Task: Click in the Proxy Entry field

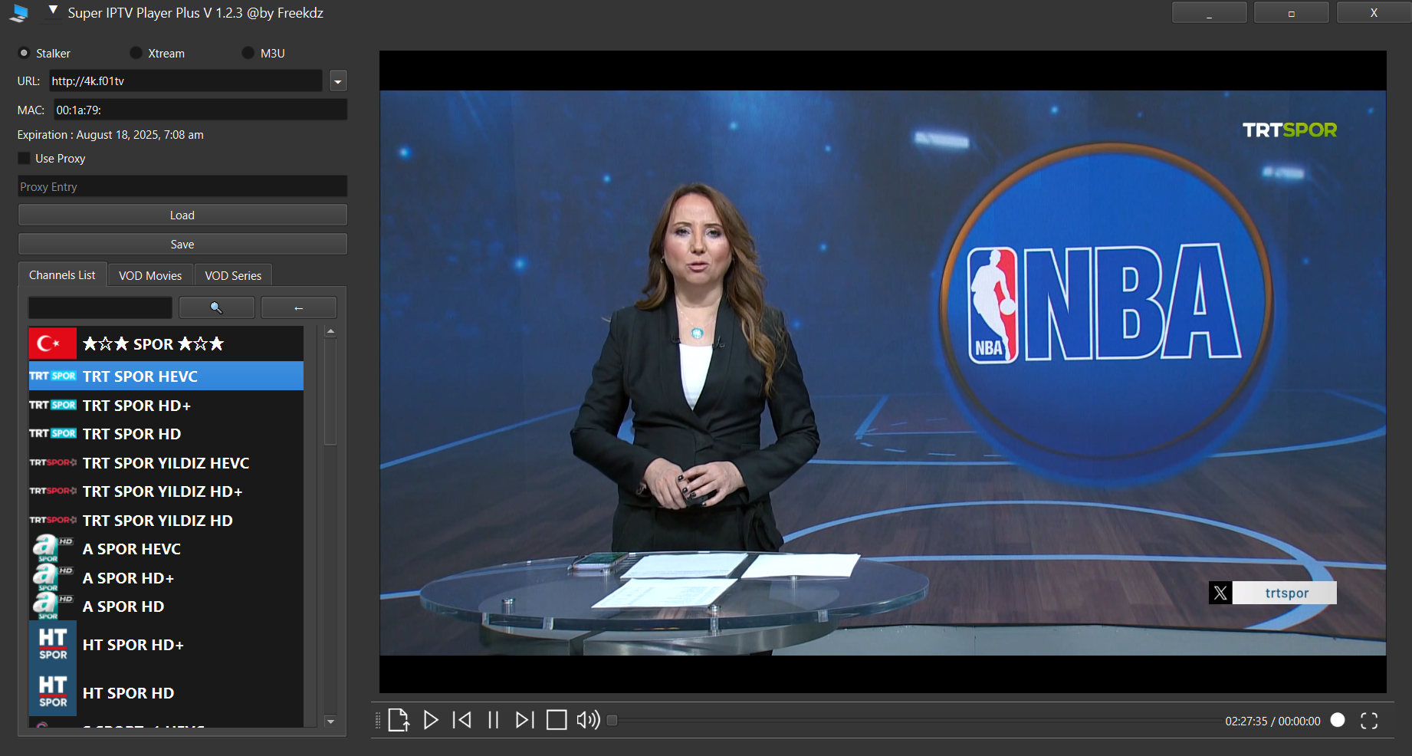Action: click(182, 186)
